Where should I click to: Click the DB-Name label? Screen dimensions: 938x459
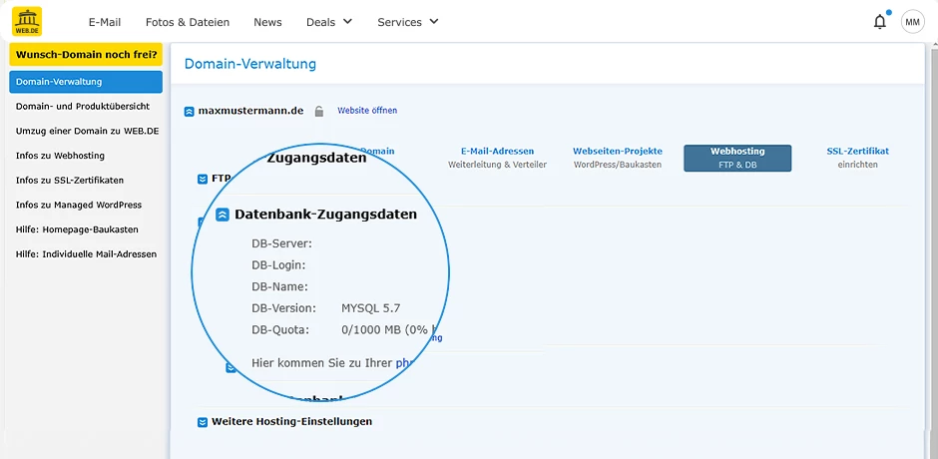tap(280, 286)
